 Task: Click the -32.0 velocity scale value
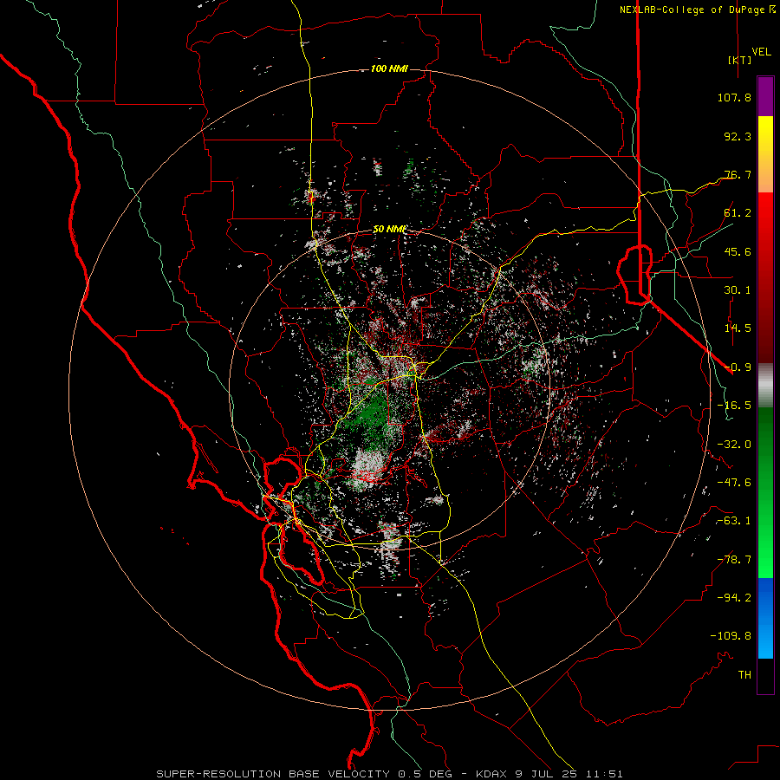(x=734, y=445)
